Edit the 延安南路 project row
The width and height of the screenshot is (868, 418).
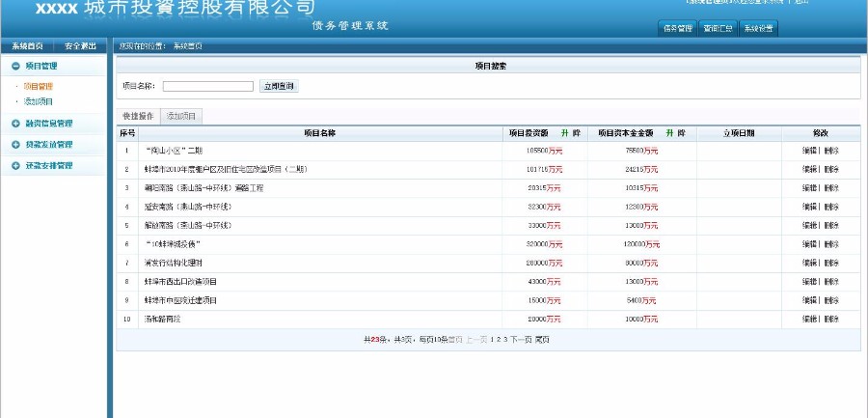(809, 208)
